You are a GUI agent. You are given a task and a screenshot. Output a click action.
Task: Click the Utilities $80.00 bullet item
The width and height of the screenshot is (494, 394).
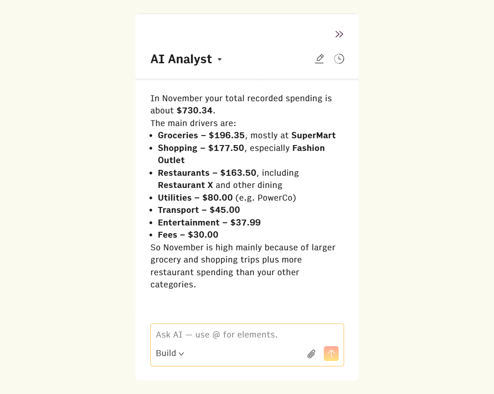tap(196, 197)
